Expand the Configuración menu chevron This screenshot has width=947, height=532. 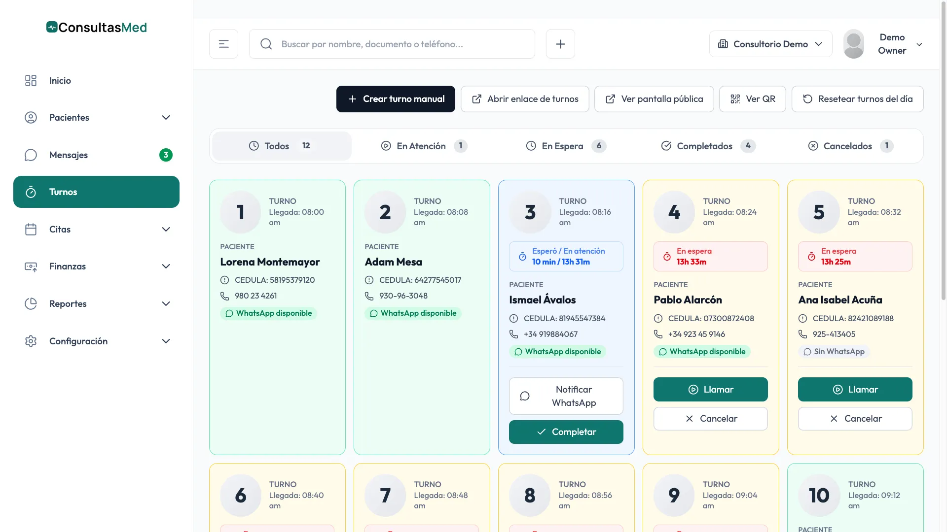click(166, 341)
